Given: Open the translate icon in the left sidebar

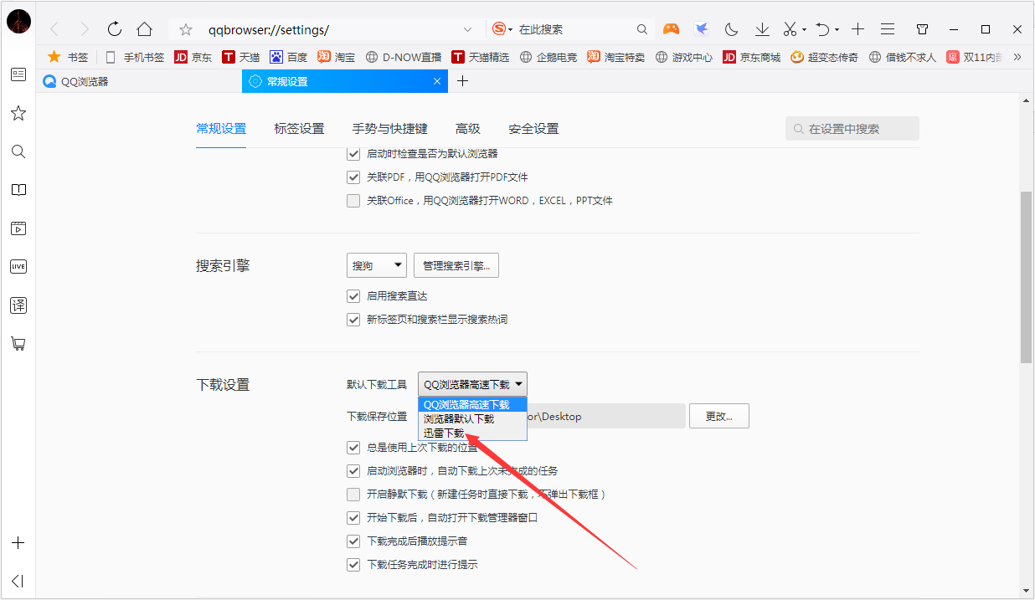Looking at the screenshot, I should pyautogui.click(x=18, y=305).
